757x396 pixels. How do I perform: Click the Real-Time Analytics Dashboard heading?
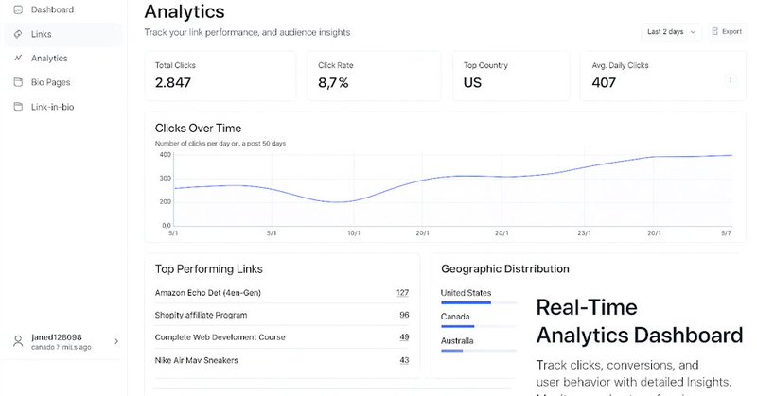click(x=640, y=321)
